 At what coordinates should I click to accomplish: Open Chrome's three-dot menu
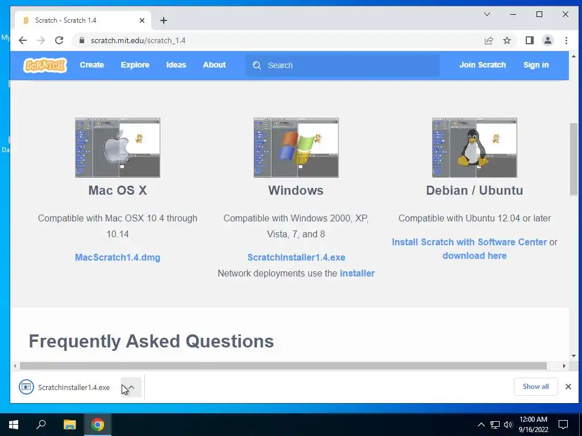click(566, 40)
